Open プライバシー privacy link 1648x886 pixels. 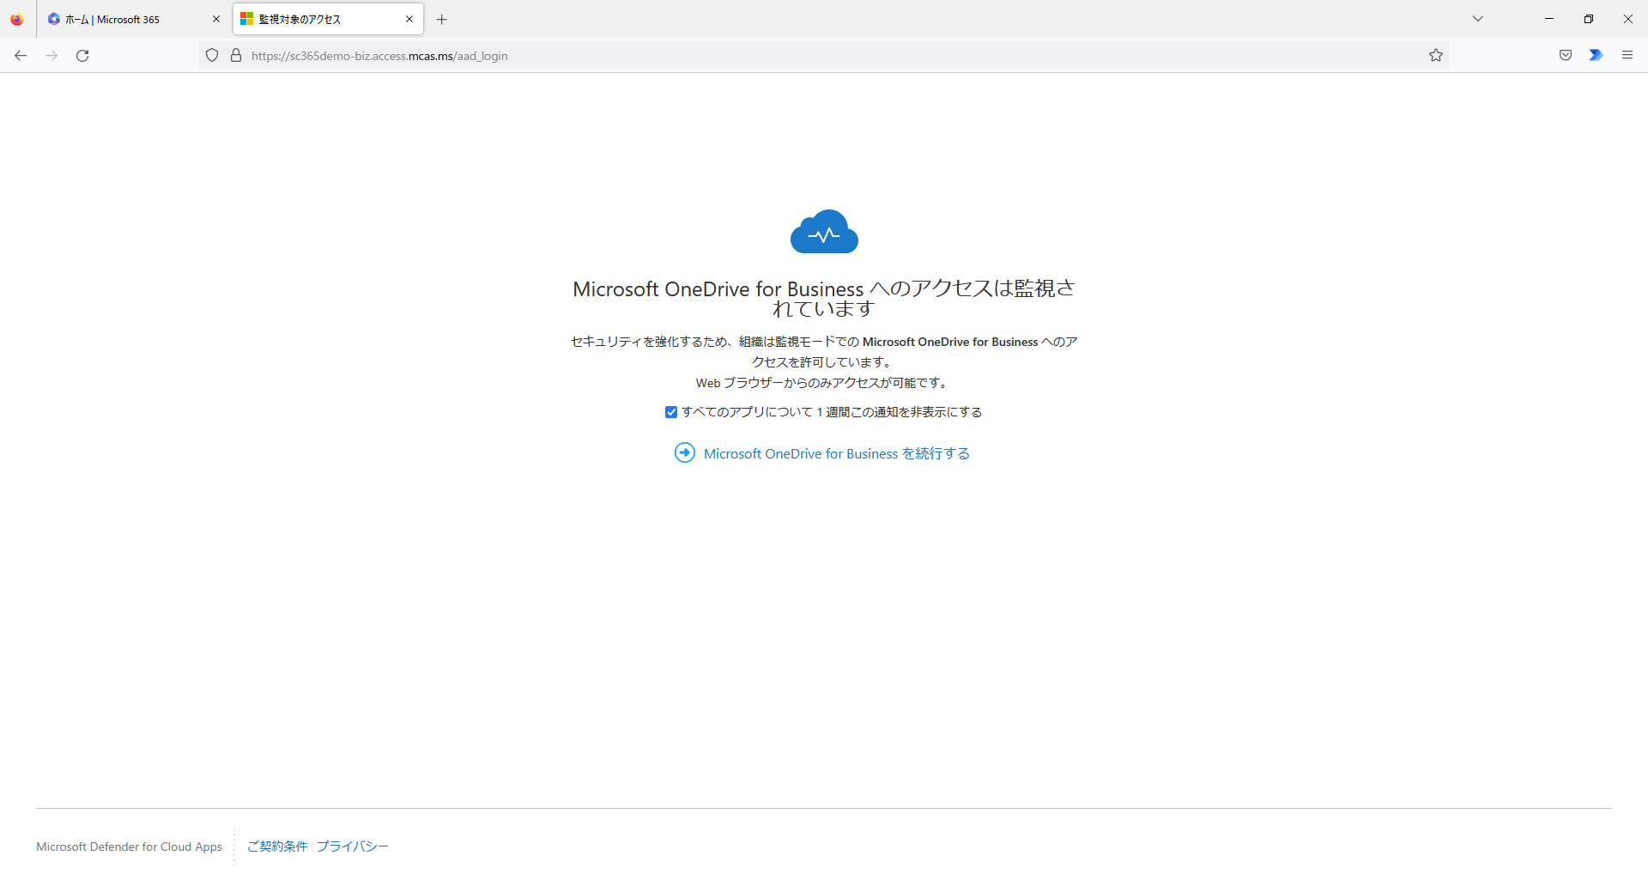(x=352, y=847)
